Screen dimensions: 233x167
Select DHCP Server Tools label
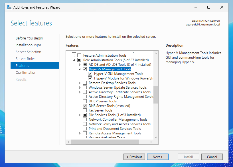click(x=103, y=101)
